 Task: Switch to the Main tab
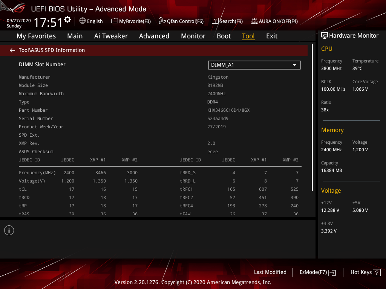[x=75, y=36]
